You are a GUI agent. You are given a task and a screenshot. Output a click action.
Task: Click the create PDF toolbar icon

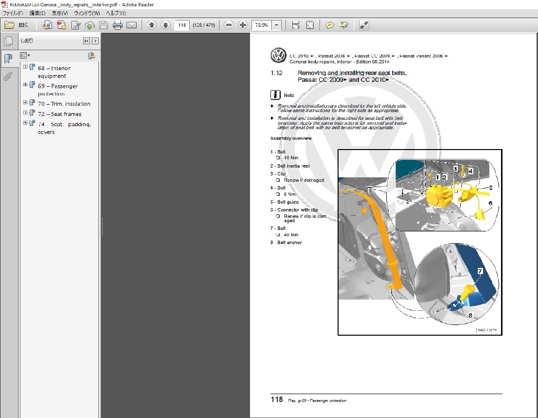click(x=61, y=25)
